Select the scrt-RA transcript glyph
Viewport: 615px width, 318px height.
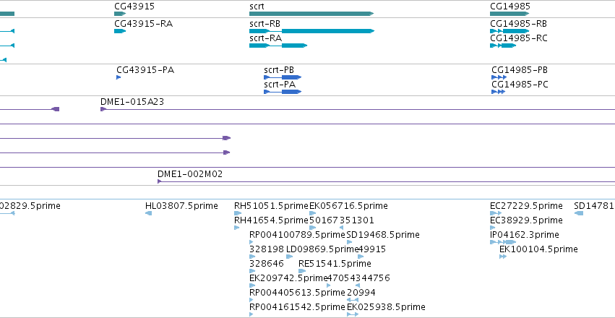click(278, 46)
